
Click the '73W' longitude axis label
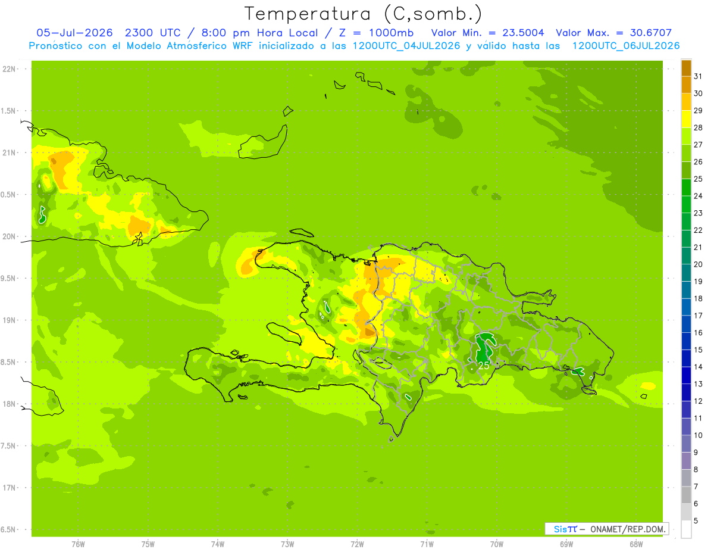click(287, 544)
